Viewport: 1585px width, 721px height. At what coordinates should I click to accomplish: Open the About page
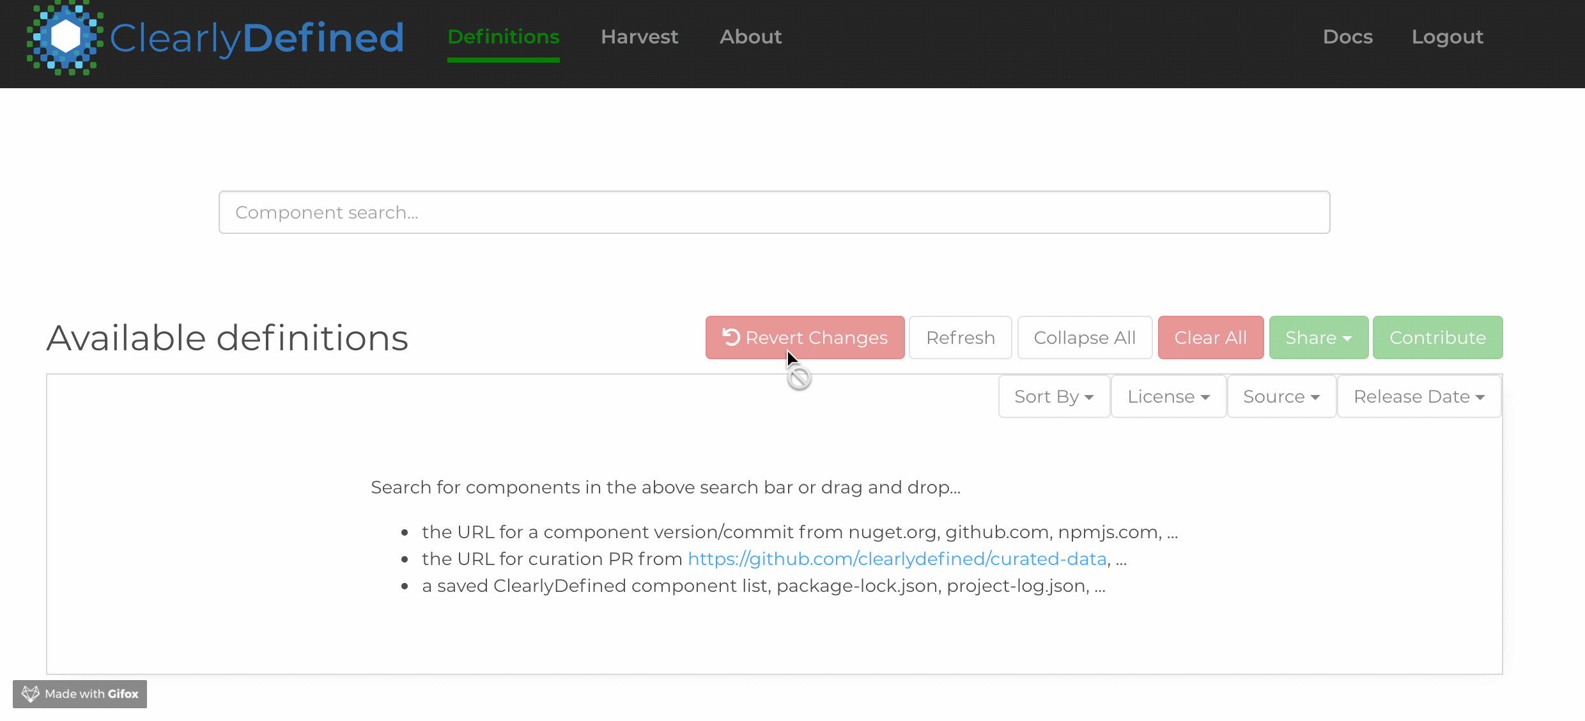tap(750, 37)
